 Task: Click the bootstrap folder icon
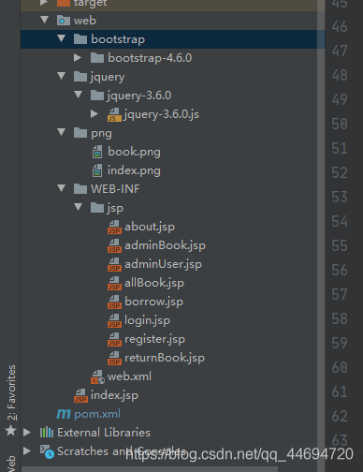point(80,39)
